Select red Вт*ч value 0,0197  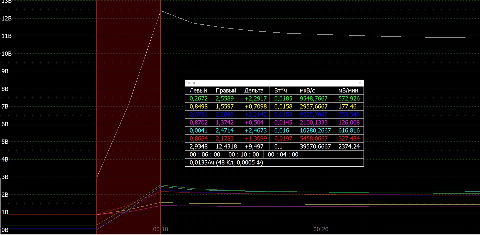coord(283,138)
